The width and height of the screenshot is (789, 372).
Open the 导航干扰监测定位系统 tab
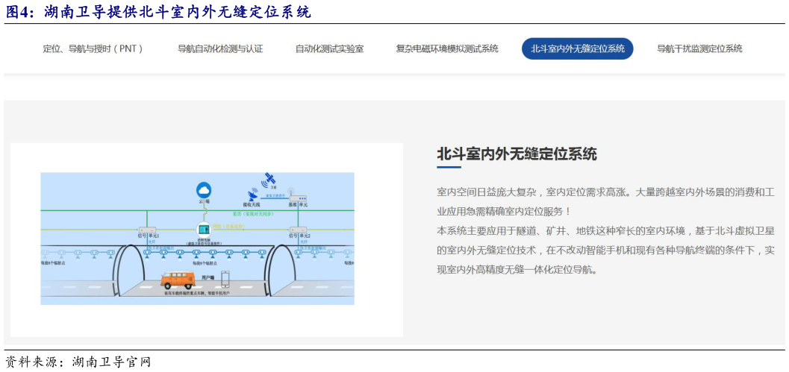[x=699, y=48]
